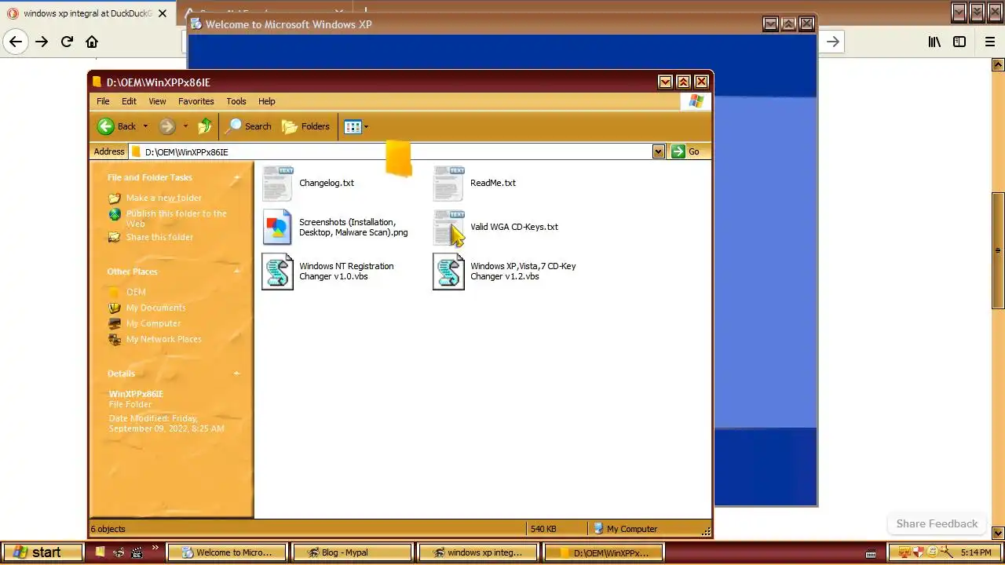
Task: Open the Back button history dropdown arrow
Action: (x=145, y=126)
